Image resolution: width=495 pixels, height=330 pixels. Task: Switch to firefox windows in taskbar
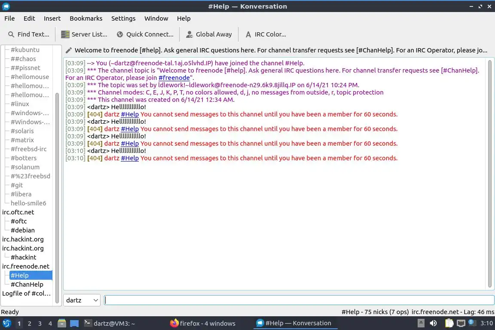pyautogui.click(x=203, y=323)
